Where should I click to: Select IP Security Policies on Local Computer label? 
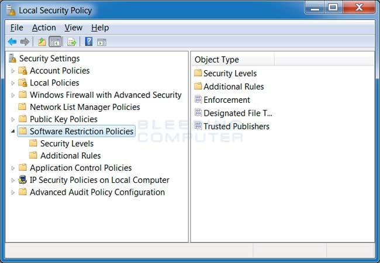tap(99, 180)
